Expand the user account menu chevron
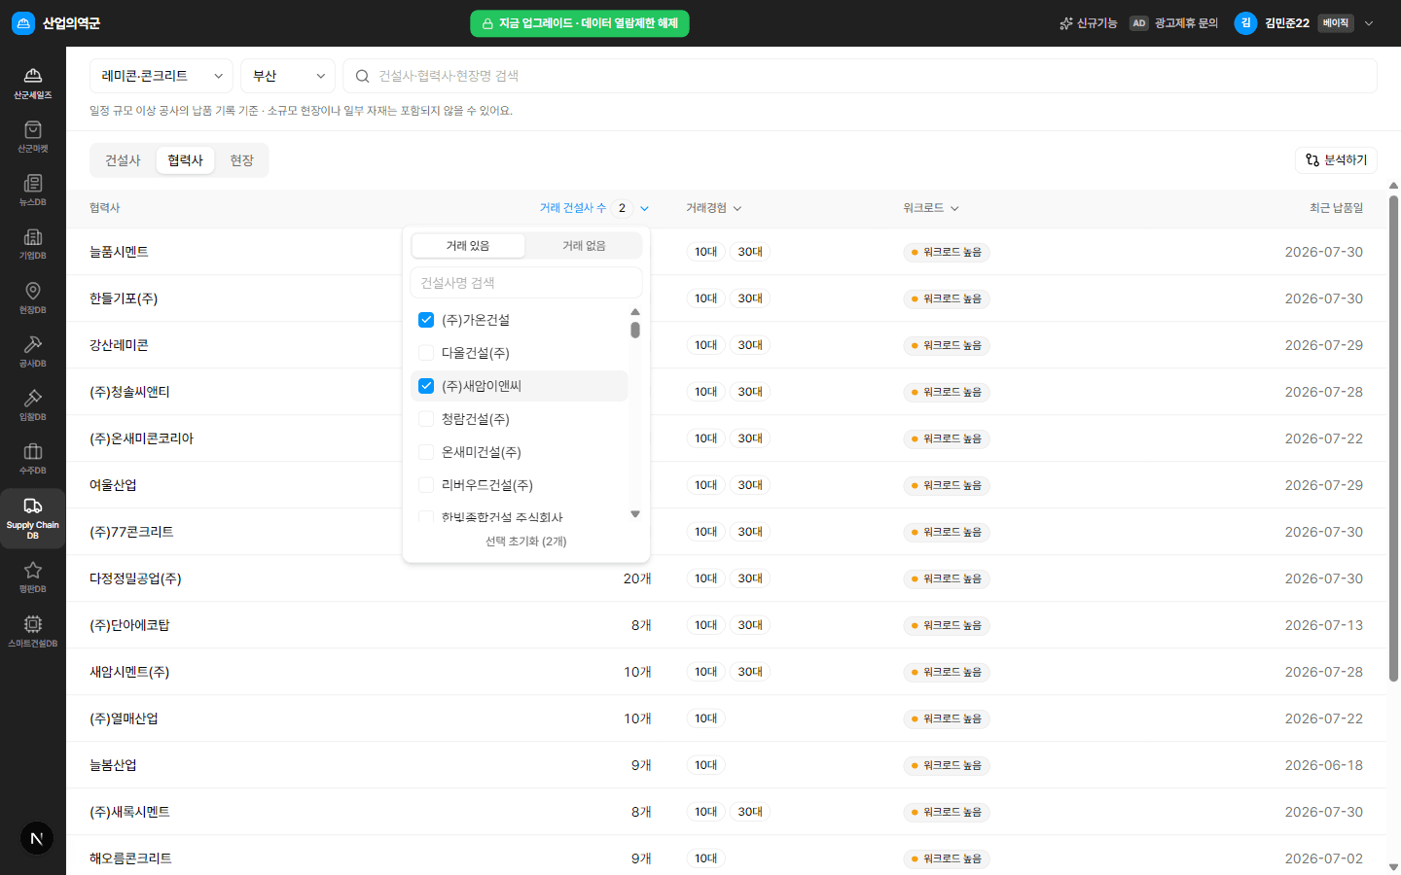This screenshot has height=875, width=1401. coord(1369,23)
